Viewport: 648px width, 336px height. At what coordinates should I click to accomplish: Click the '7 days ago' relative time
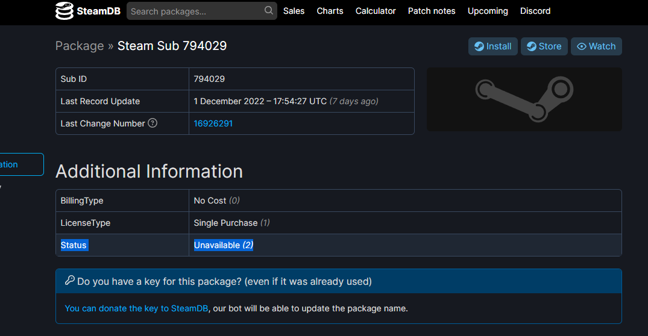[x=354, y=101]
